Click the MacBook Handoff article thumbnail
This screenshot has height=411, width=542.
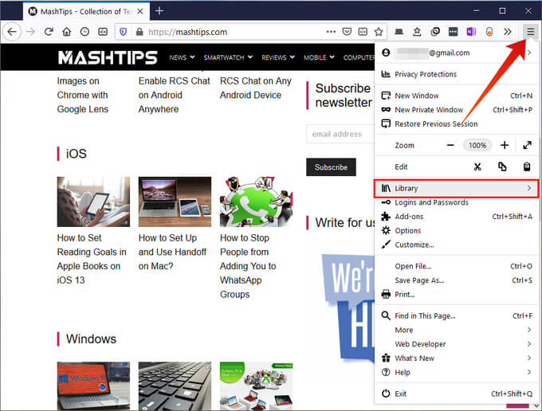[175, 202]
